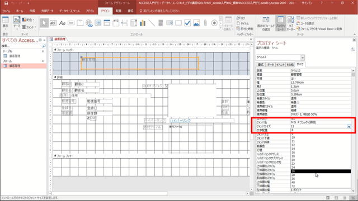
Task: Select the Line control tool
Action: pos(152,23)
